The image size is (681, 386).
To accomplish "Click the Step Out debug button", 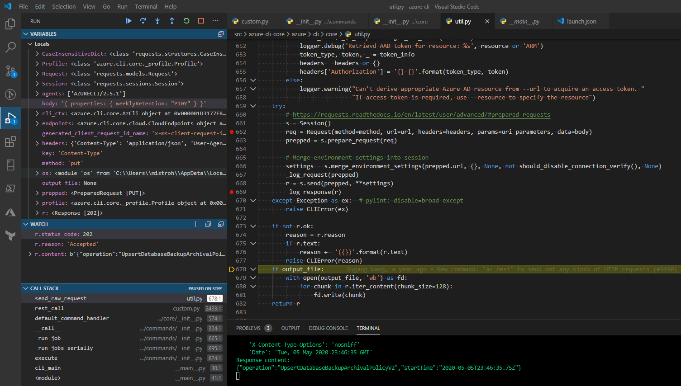I will point(172,21).
